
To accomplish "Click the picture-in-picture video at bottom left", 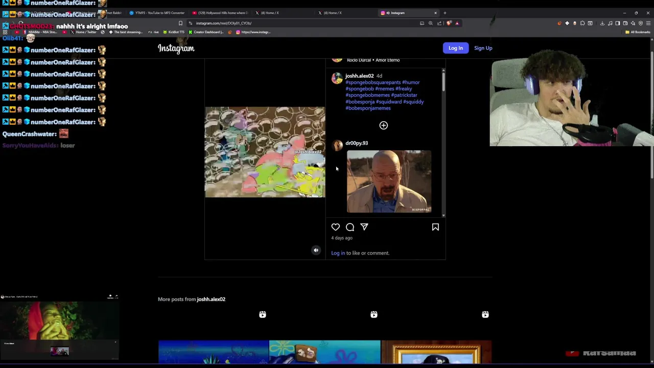I will tap(59, 327).
